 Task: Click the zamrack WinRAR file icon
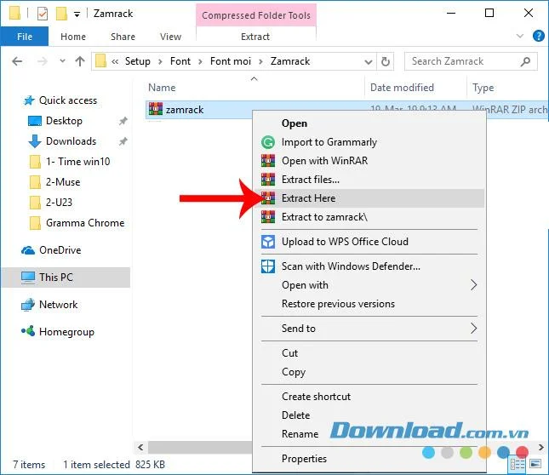(156, 109)
